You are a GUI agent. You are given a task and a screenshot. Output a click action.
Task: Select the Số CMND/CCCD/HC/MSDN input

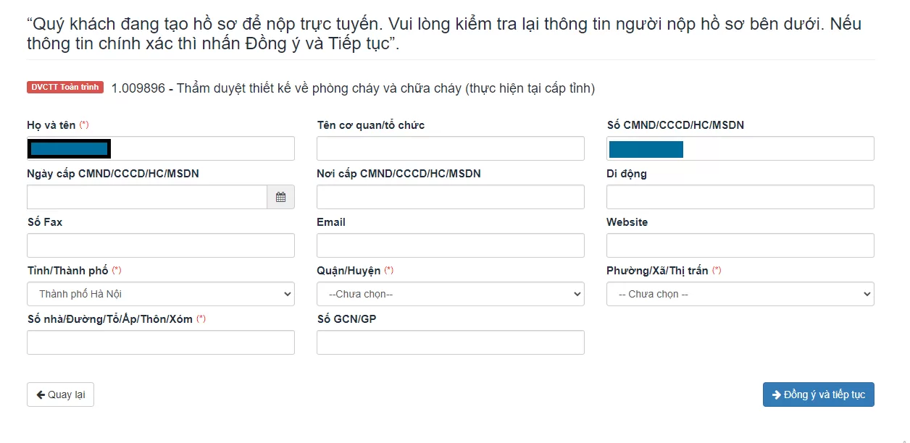click(740, 148)
